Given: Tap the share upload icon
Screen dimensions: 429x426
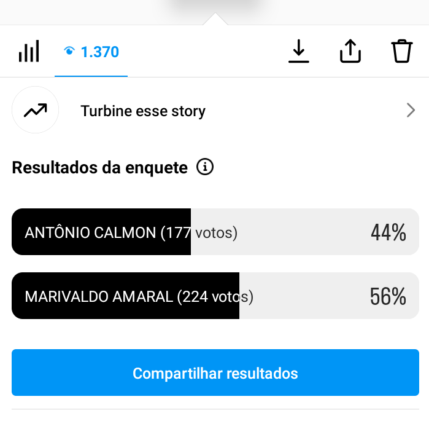Looking at the screenshot, I should pyautogui.click(x=350, y=52).
